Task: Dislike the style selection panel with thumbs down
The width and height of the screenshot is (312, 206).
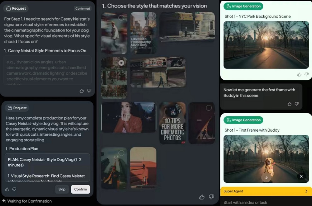Action: tap(211, 197)
